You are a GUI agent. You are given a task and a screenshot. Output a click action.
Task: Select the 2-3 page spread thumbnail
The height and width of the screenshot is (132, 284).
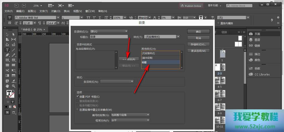coord(220,67)
